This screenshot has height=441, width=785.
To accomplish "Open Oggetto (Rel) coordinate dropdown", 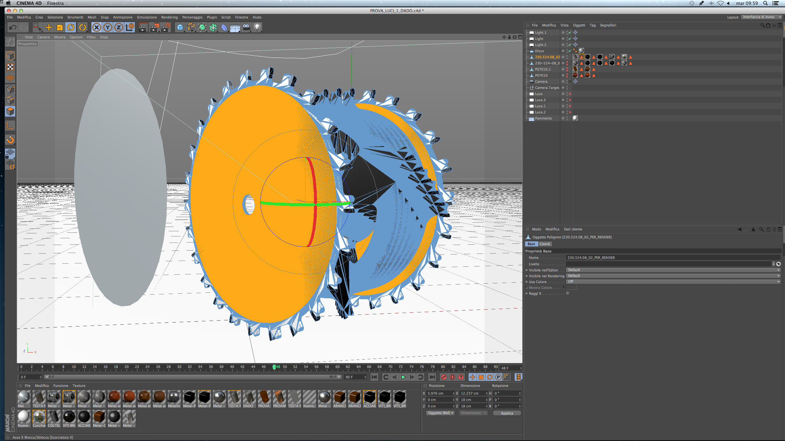I will pyautogui.click(x=440, y=413).
